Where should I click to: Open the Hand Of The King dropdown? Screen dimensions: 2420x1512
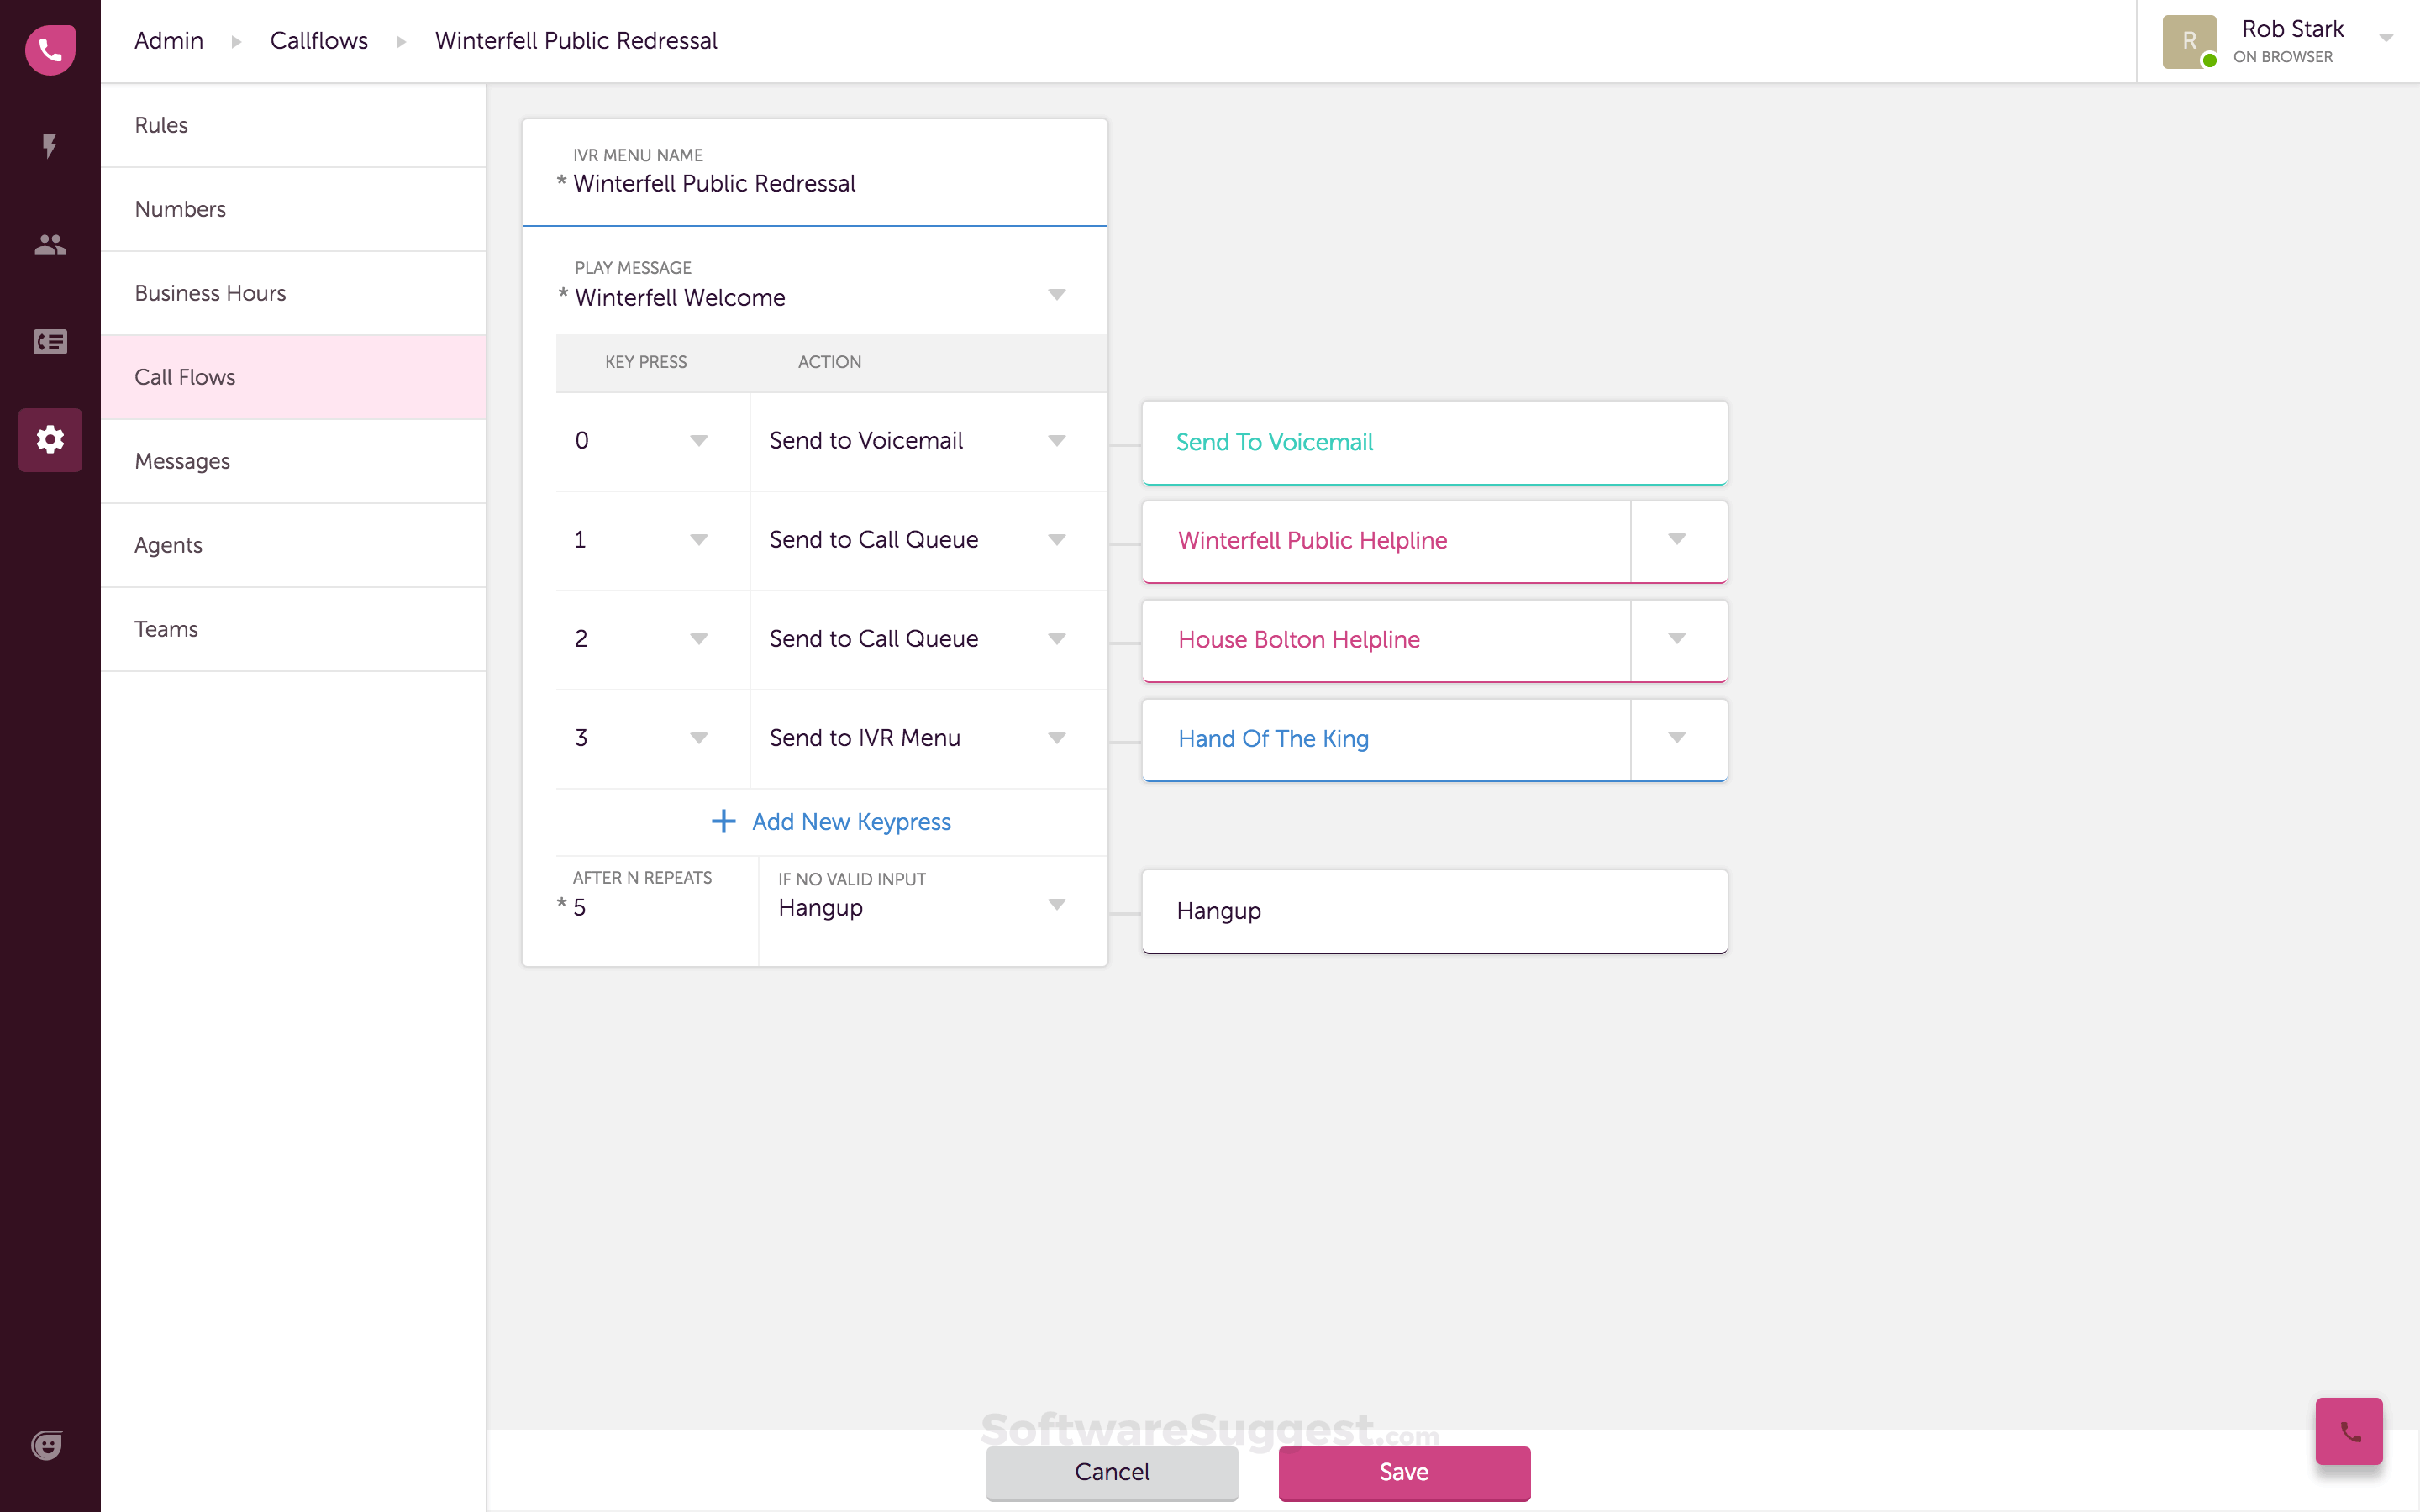coord(1676,737)
